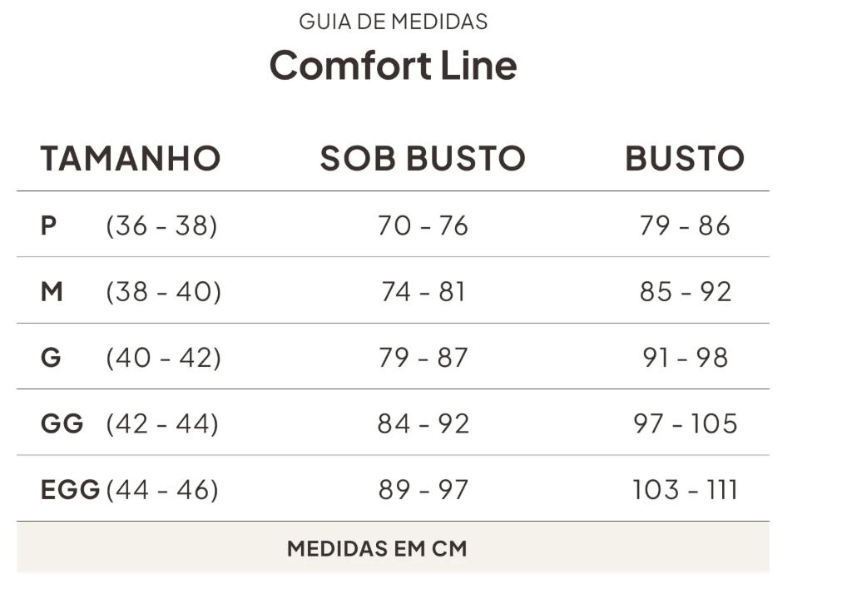This screenshot has width=842, height=589.
Task: Select the 97 - 105 busto value
Action: tap(685, 423)
